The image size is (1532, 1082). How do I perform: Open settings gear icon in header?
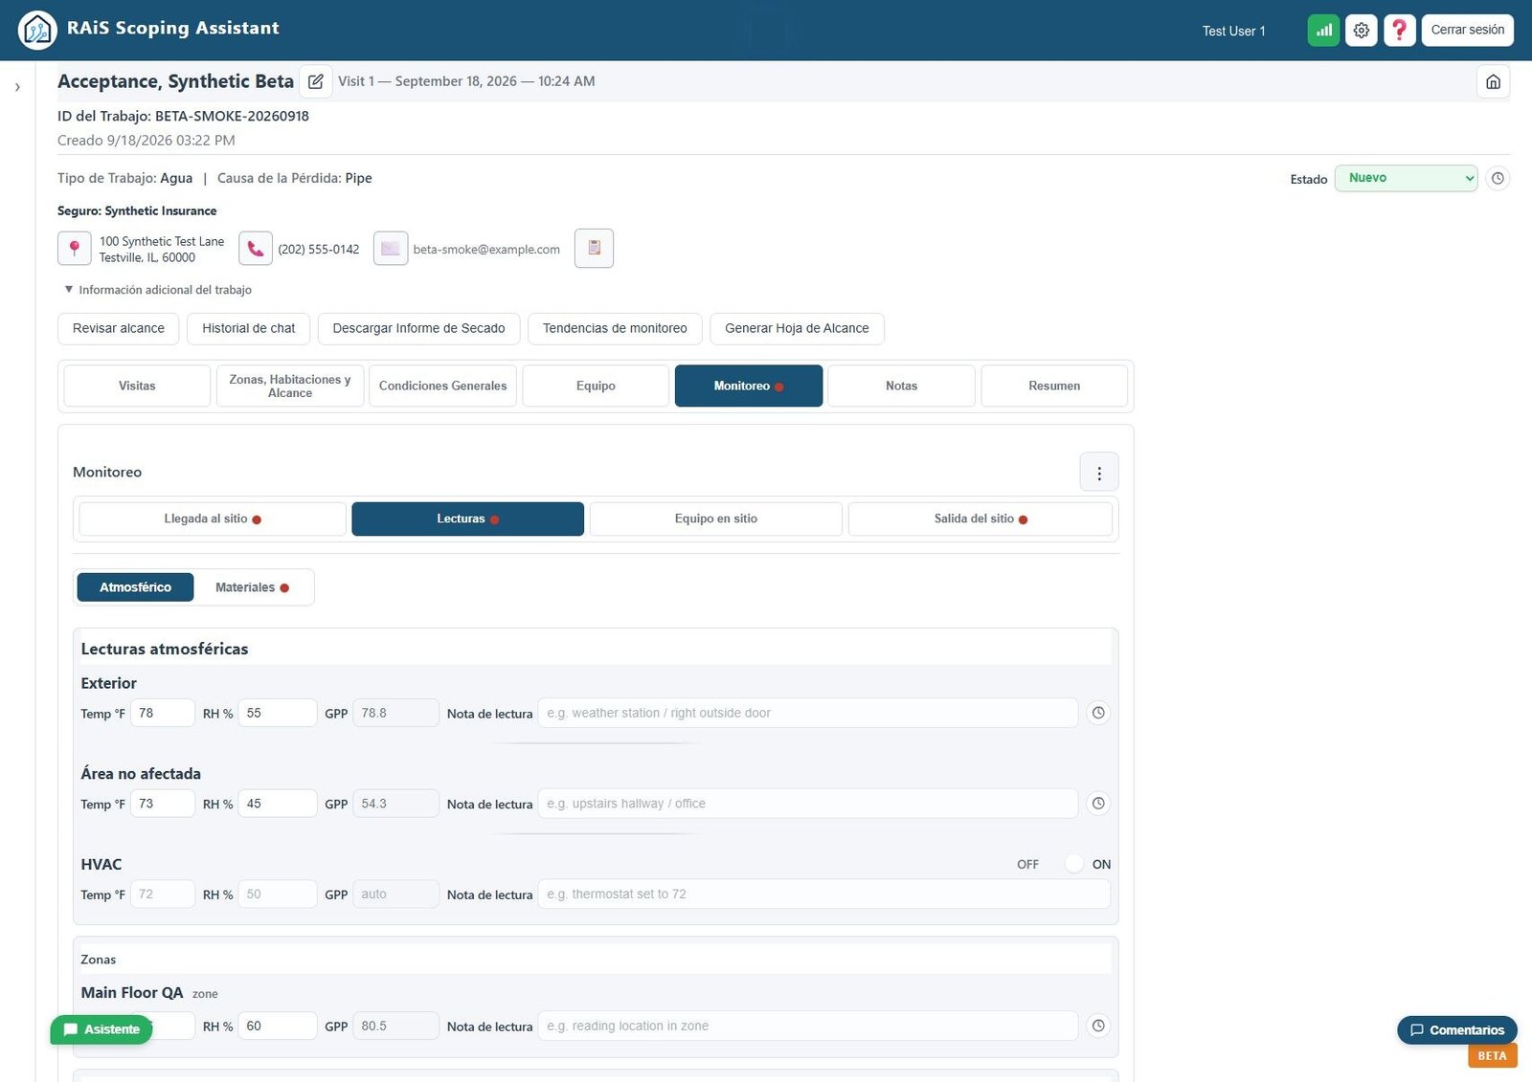1362,31
